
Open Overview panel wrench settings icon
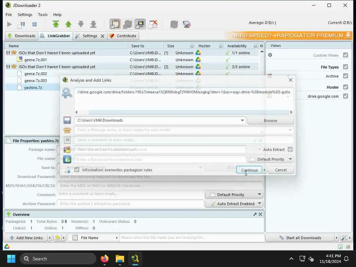[255, 214]
